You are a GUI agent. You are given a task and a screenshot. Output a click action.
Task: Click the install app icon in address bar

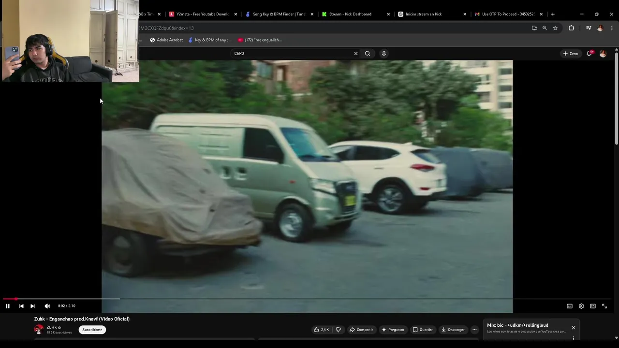click(534, 28)
